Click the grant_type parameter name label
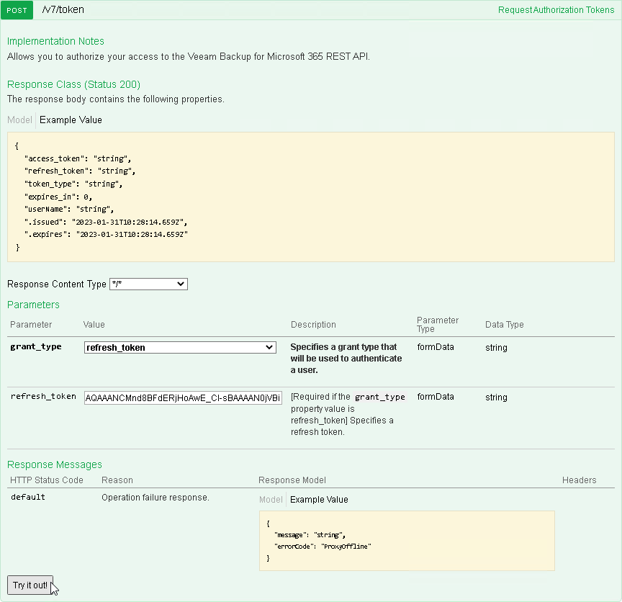 [x=36, y=347]
